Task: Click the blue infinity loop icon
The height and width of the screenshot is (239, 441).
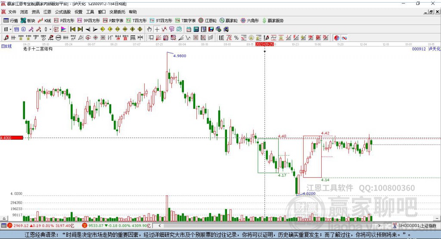Action: click(x=344, y=38)
